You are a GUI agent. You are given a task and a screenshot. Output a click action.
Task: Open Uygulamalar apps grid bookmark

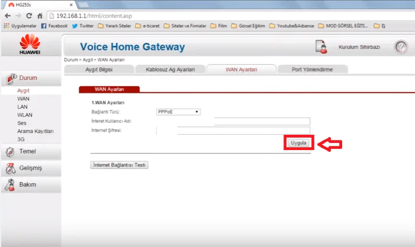(20, 26)
